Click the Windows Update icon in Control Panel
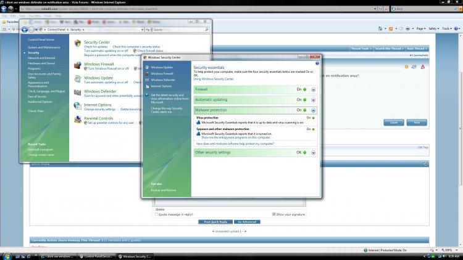The width and height of the screenshot is (463, 260). pyautogui.click(x=78, y=79)
